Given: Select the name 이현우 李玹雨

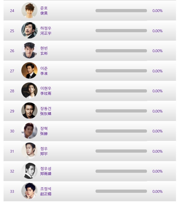Looking at the screenshot, I should [x=46, y=91].
